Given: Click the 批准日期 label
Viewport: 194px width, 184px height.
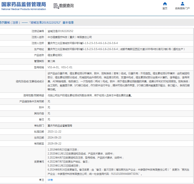Looking at the screenshot, I should tap(39, 131).
